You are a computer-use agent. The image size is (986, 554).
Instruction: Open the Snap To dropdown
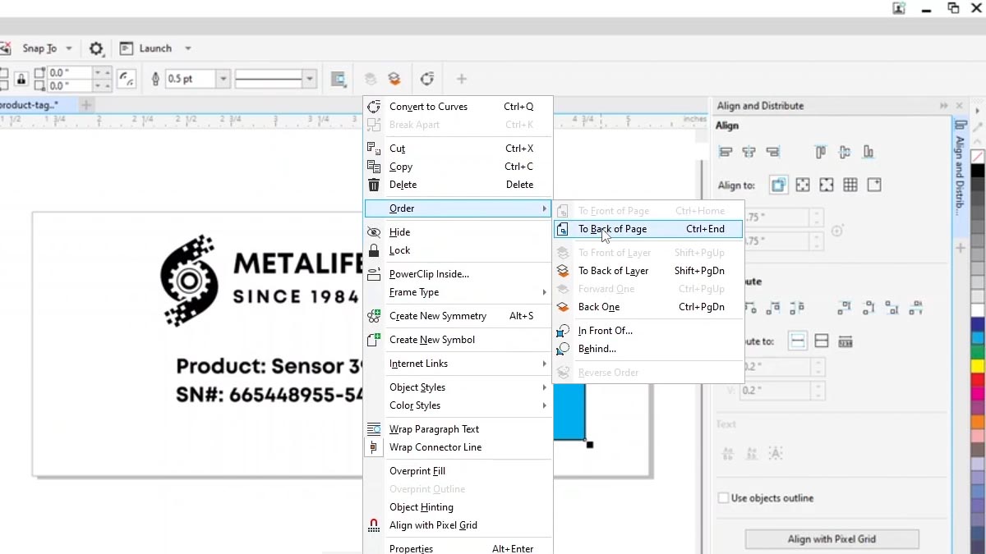pos(69,48)
